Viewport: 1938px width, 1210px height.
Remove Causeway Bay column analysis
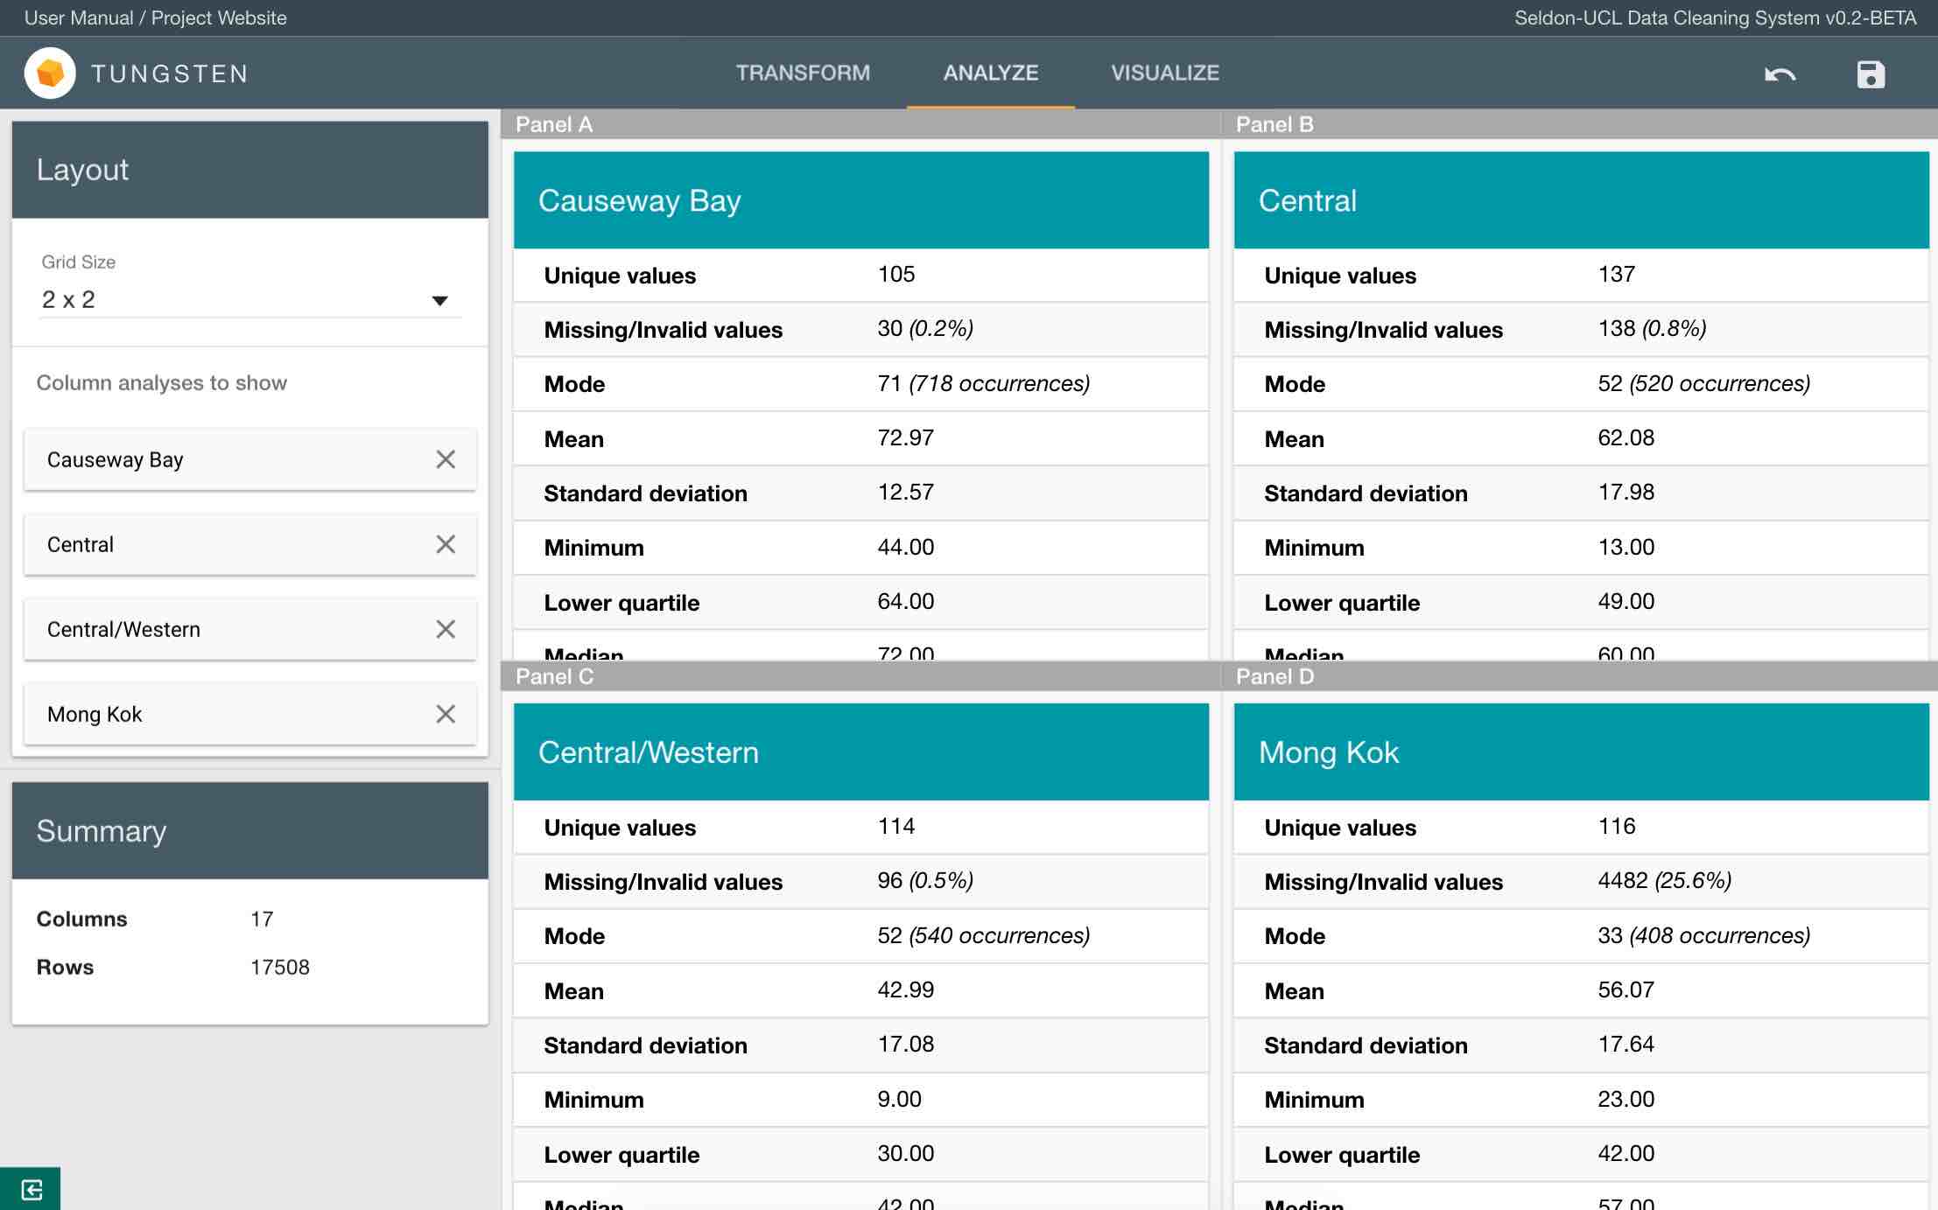tap(446, 458)
